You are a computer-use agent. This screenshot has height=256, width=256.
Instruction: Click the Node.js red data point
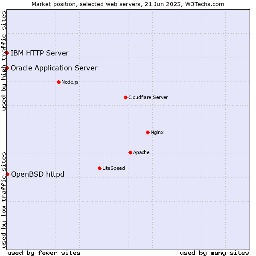tap(58, 82)
